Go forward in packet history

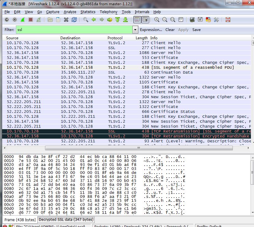(101, 20)
